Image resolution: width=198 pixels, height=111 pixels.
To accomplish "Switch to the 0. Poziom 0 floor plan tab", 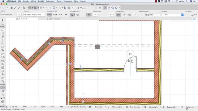I will tap(22, 19).
